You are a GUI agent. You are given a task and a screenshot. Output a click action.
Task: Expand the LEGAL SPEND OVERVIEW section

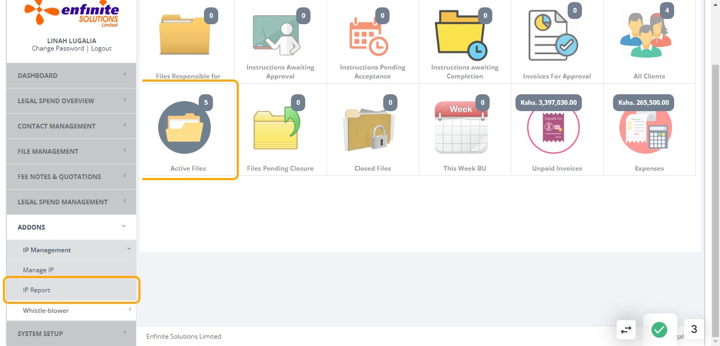71,101
